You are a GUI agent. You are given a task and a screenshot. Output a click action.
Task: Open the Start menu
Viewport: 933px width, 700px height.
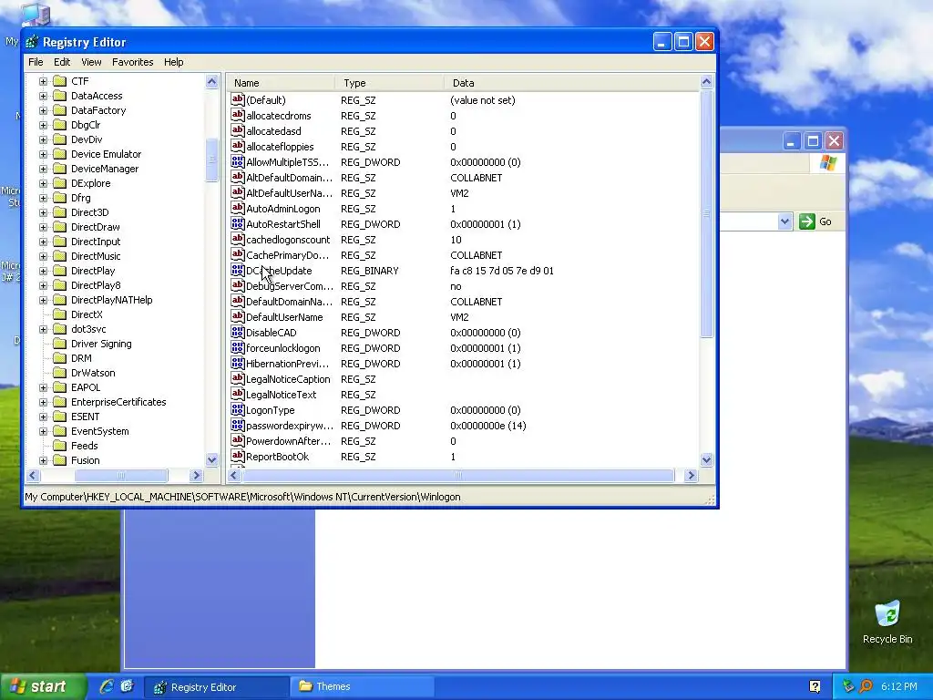click(x=42, y=686)
